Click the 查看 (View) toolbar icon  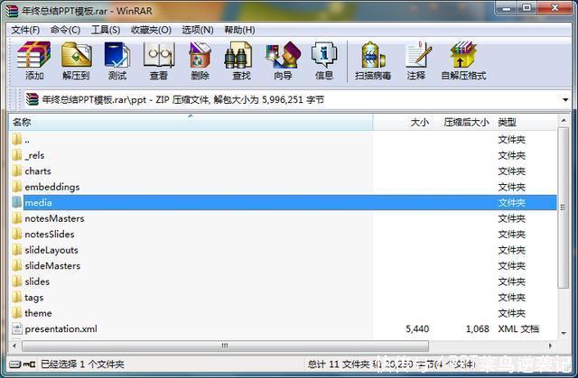pyautogui.click(x=159, y=55)
